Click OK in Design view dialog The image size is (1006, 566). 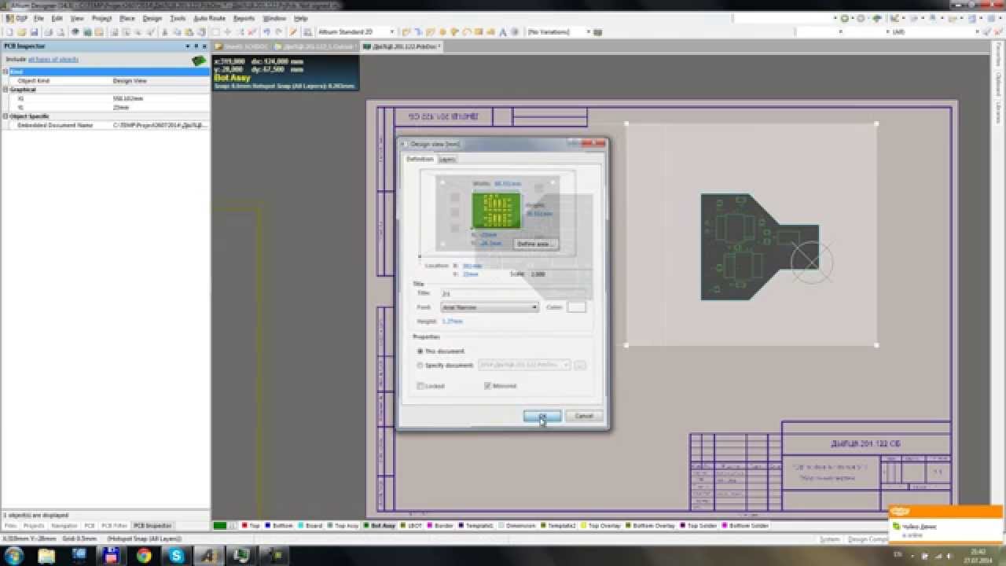pos(542,416)
